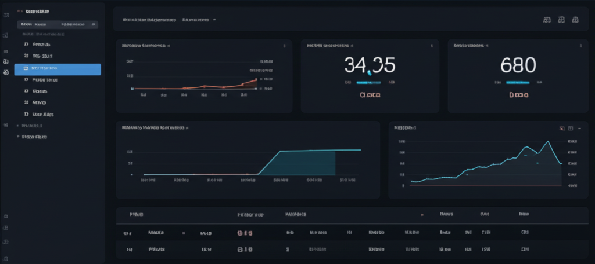Click the minus icon in bottom-right chart panel header
Screen dimensions: 595x264
tap(580, 128)
